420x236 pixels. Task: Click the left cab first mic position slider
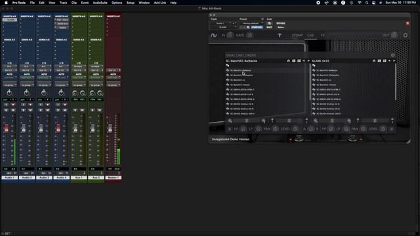click(247, 121)
